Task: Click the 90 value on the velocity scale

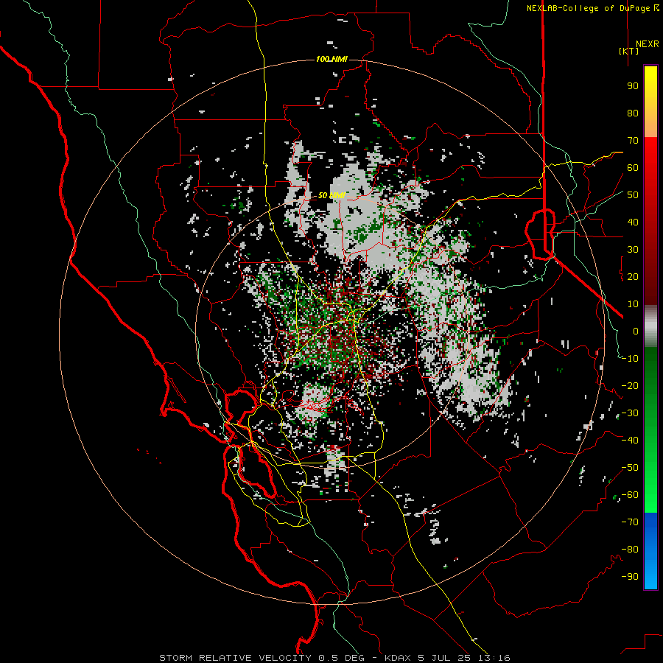Action: (x=633, y=86)
